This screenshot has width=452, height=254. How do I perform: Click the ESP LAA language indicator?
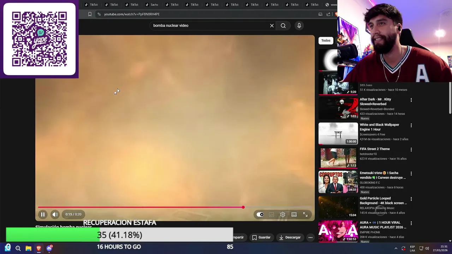(412, 248)
